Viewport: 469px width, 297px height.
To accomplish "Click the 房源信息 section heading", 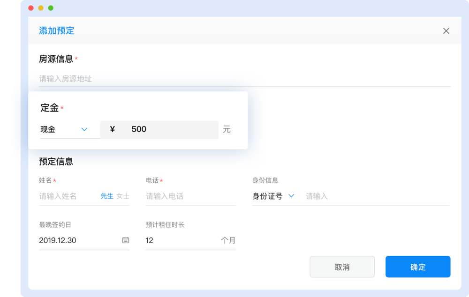I will (56, 59).
